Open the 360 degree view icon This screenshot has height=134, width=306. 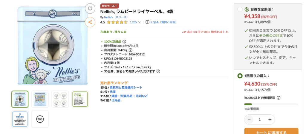40,119
